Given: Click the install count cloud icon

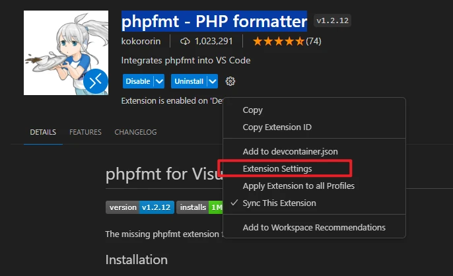Looking at the screenshot, I should click(186, 41).
